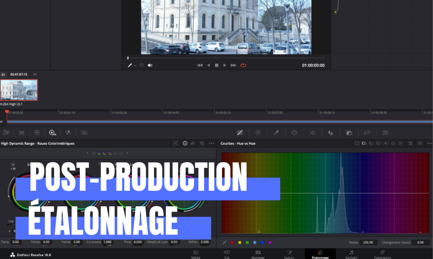433x259 pixels.
Task: Open the HDR wheels panel options menu
Action: click(211, 143)
